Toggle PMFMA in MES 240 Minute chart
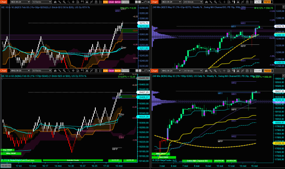Viewport: 285px width, 169px height. coord(267,2)
